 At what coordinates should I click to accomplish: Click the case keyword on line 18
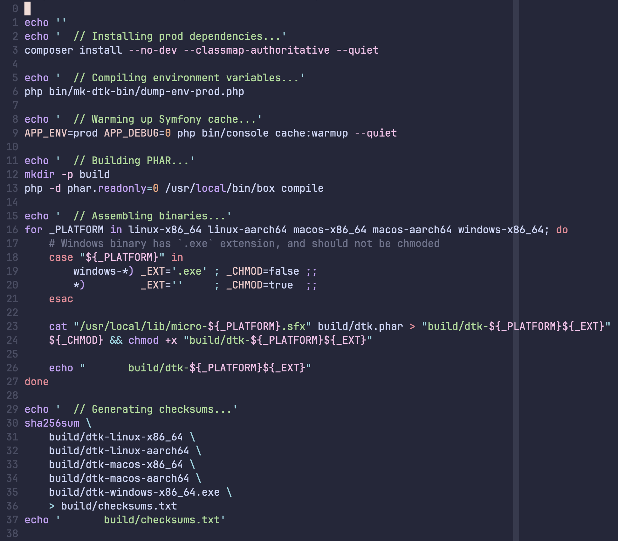61,257
